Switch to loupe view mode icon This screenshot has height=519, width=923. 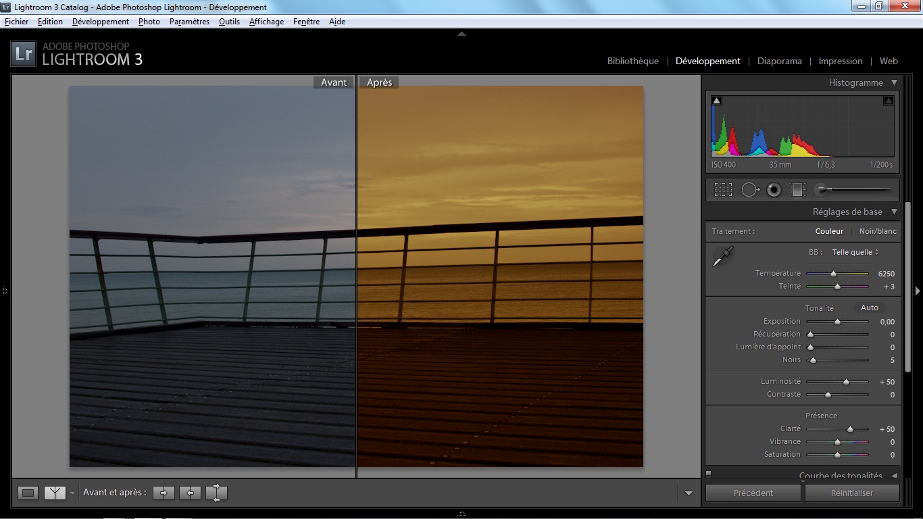(x=28, y=493)
